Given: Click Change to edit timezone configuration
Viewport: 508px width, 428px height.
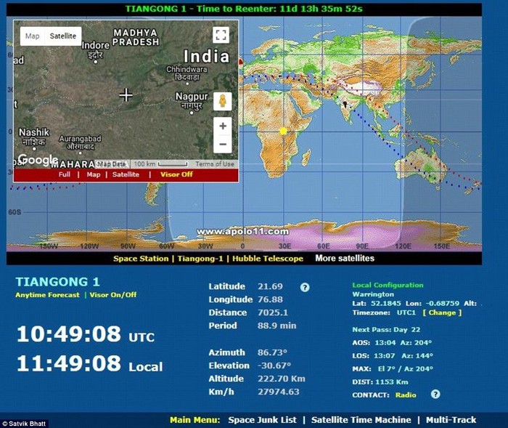Looking at the screenshot, I should coord(442,312).
